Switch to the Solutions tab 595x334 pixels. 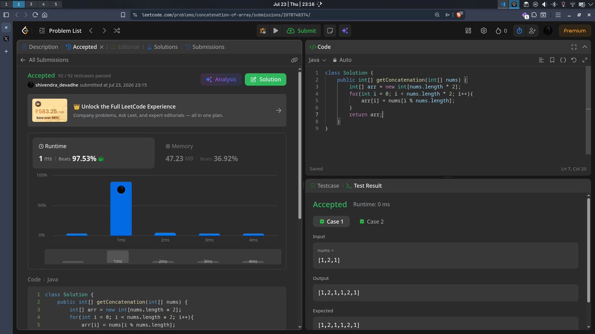point(162,47)
